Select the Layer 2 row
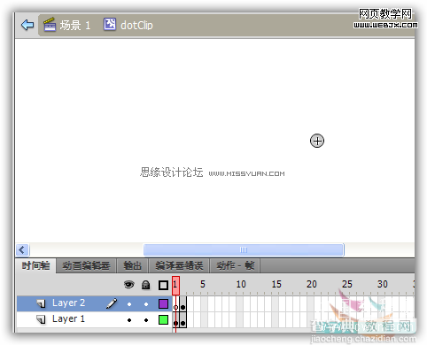 (94, 303)
